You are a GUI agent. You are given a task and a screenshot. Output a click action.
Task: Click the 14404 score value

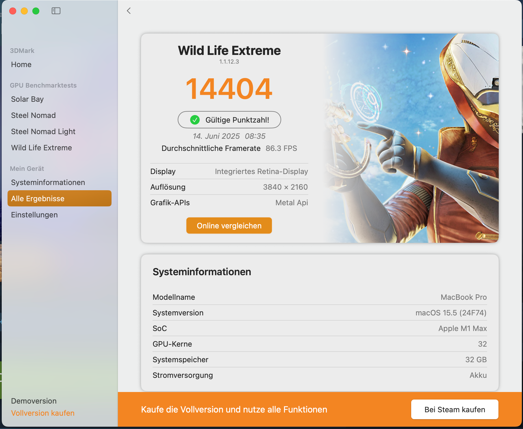coord(229,89)
